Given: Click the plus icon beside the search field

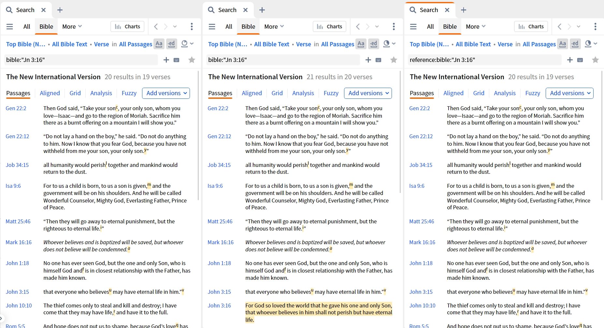Looking at the screenshot, I should [166, 60].
